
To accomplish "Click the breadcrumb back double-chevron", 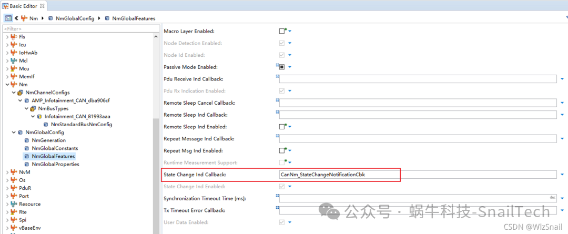I will click(16, 18).
